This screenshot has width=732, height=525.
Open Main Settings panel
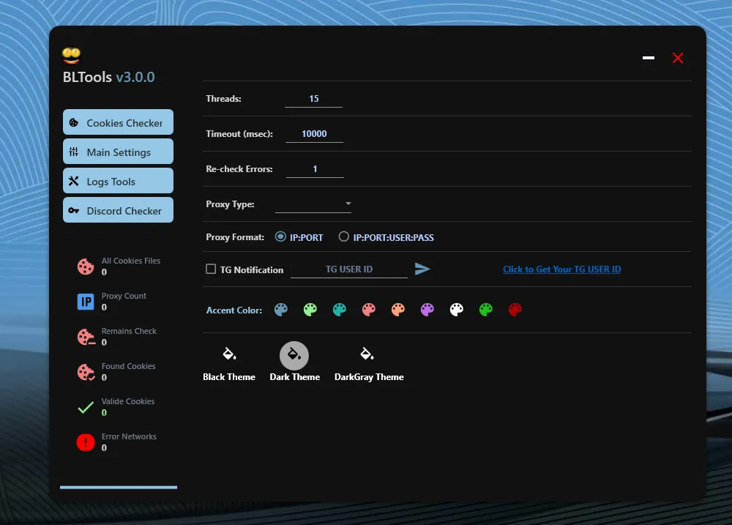click(x=117, y=151)
